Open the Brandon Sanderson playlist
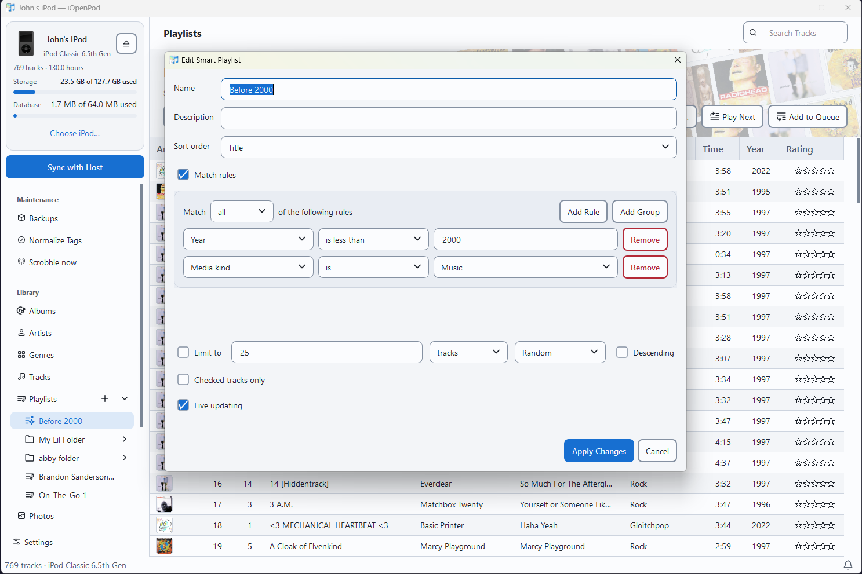The height and width of the screenshot is (574, 862). (72, 477)
